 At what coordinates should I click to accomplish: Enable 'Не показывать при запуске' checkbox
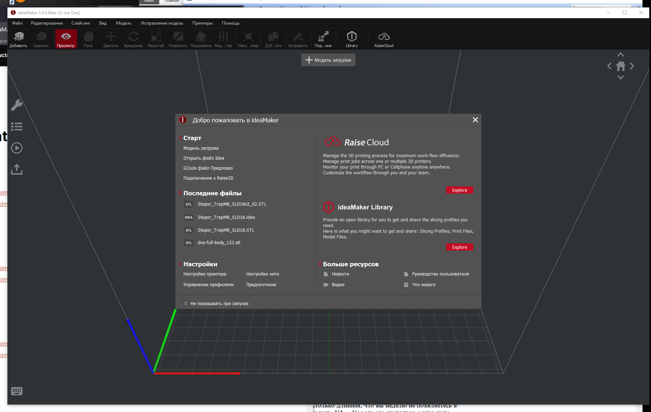[x=186, y=303]
